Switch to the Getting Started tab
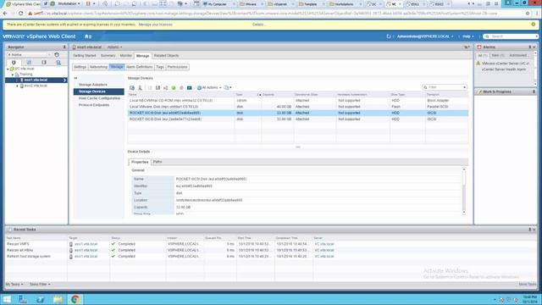This screenshot has width=542, height=305. coord(85,56)
